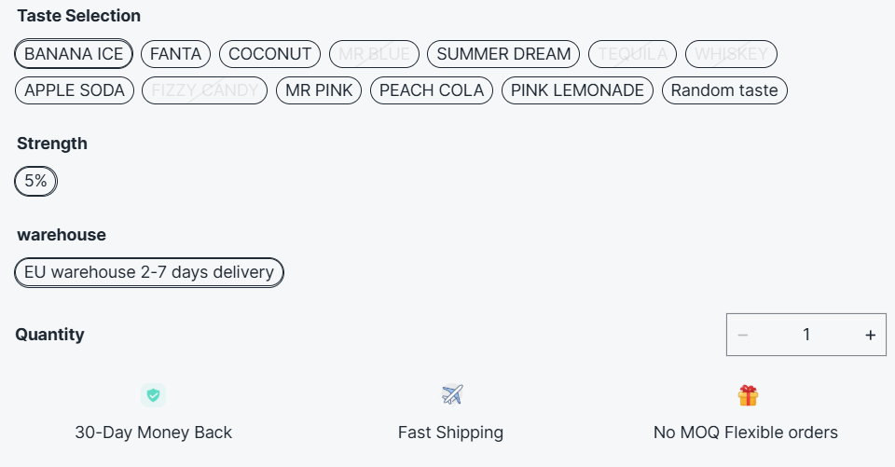Increase quantity with the plus button
Viewport: 895px width, 467px height.
point(870,335)
